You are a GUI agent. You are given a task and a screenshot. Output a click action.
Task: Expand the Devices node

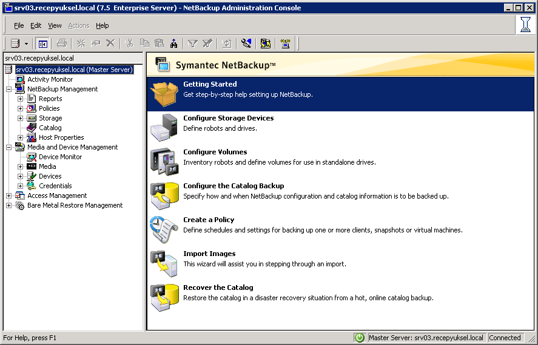pos(20,176)
